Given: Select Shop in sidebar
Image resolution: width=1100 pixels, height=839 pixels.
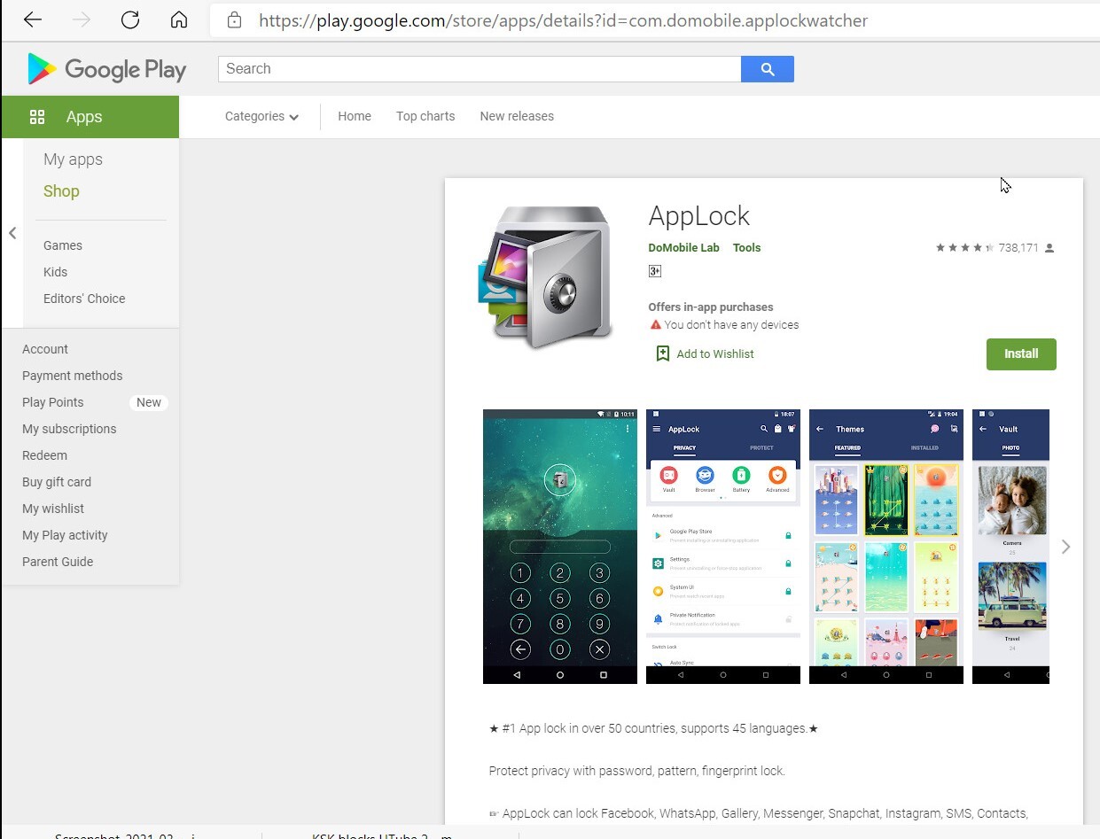Looking at the screenshot, I should click(x=61, y=191).
